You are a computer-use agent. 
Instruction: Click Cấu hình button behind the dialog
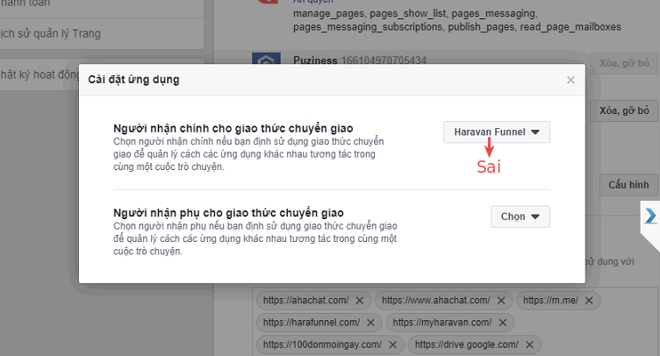click(x=629, y=185)
